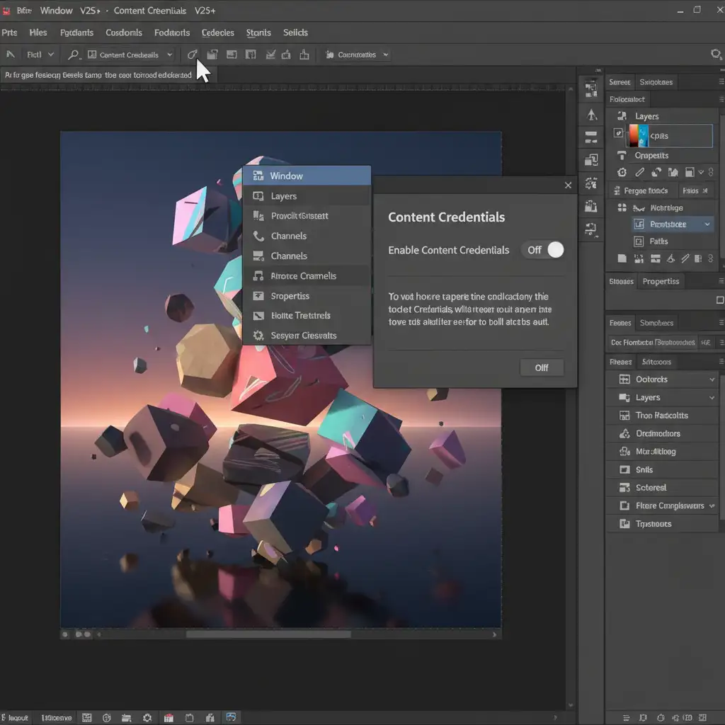
Task: Close the Content Credentials dialog
Action: [568, 185]
